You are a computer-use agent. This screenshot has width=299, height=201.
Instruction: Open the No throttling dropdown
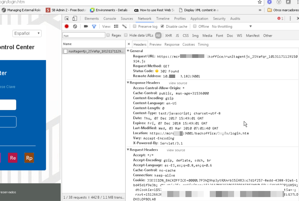[232, 26]
